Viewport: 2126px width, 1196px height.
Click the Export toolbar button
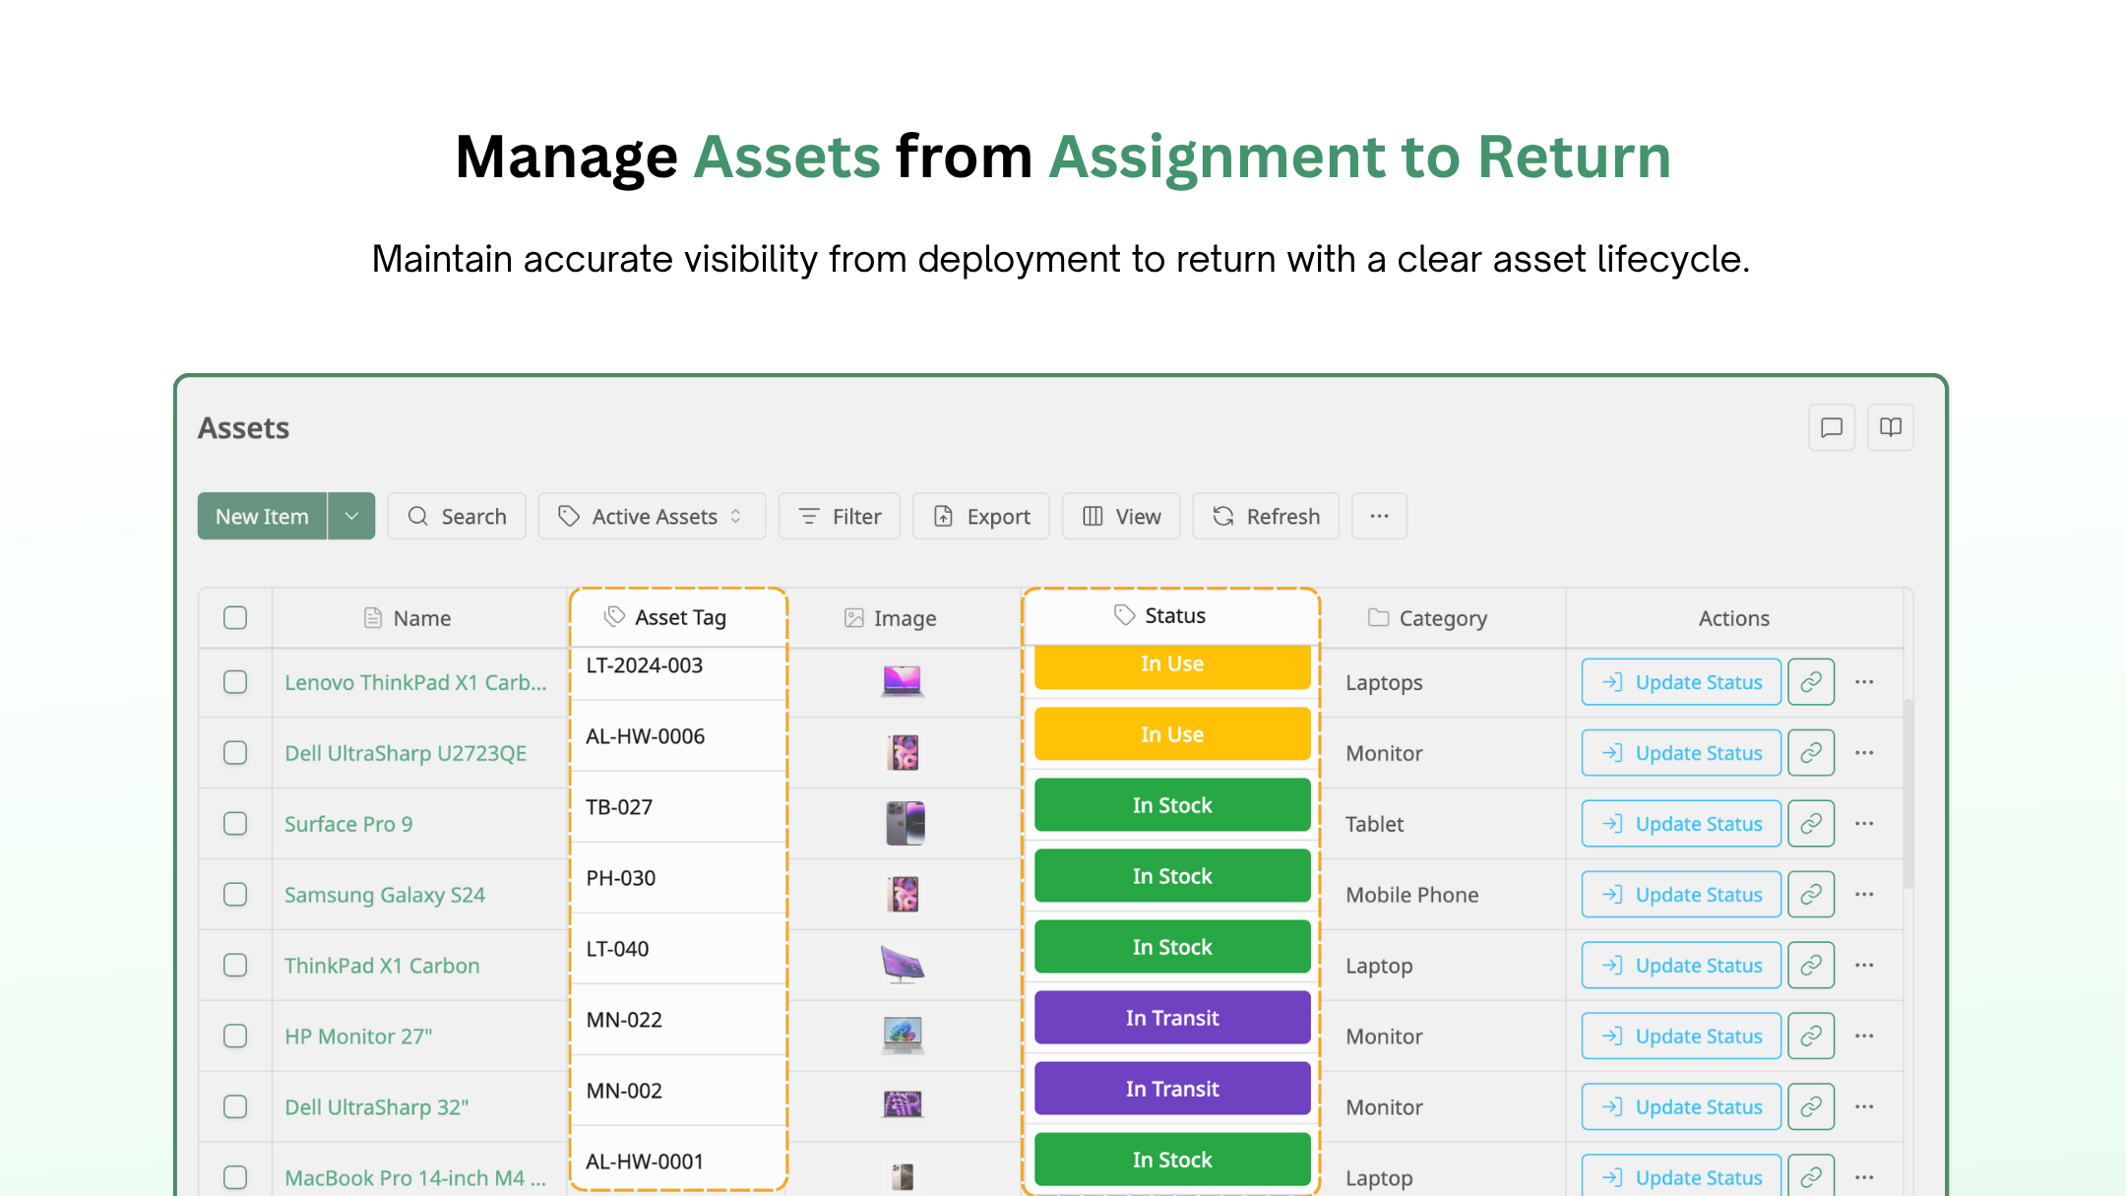[x=981, y=516]
